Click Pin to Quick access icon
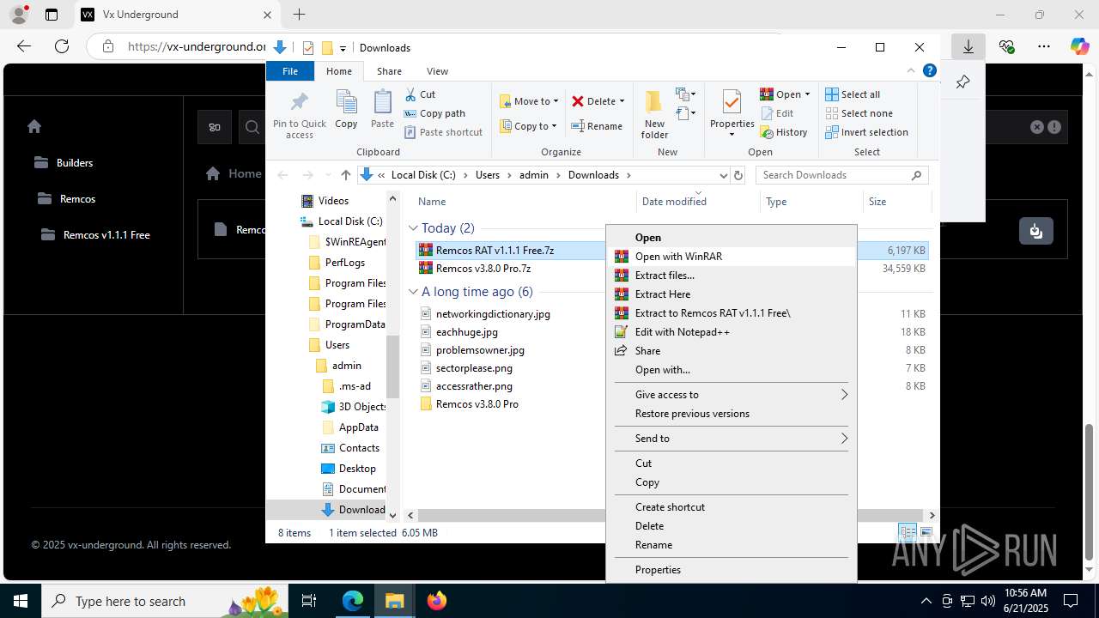 (299, 115)
